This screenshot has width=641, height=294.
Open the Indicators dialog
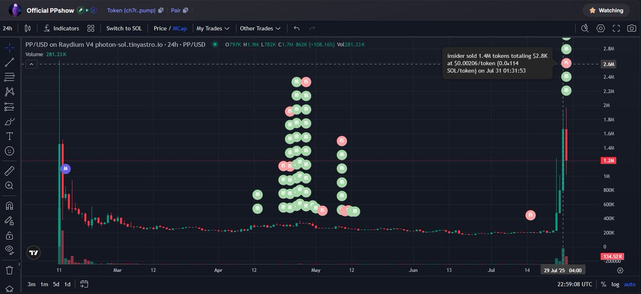pyautogui.click(x=62, y=28)
